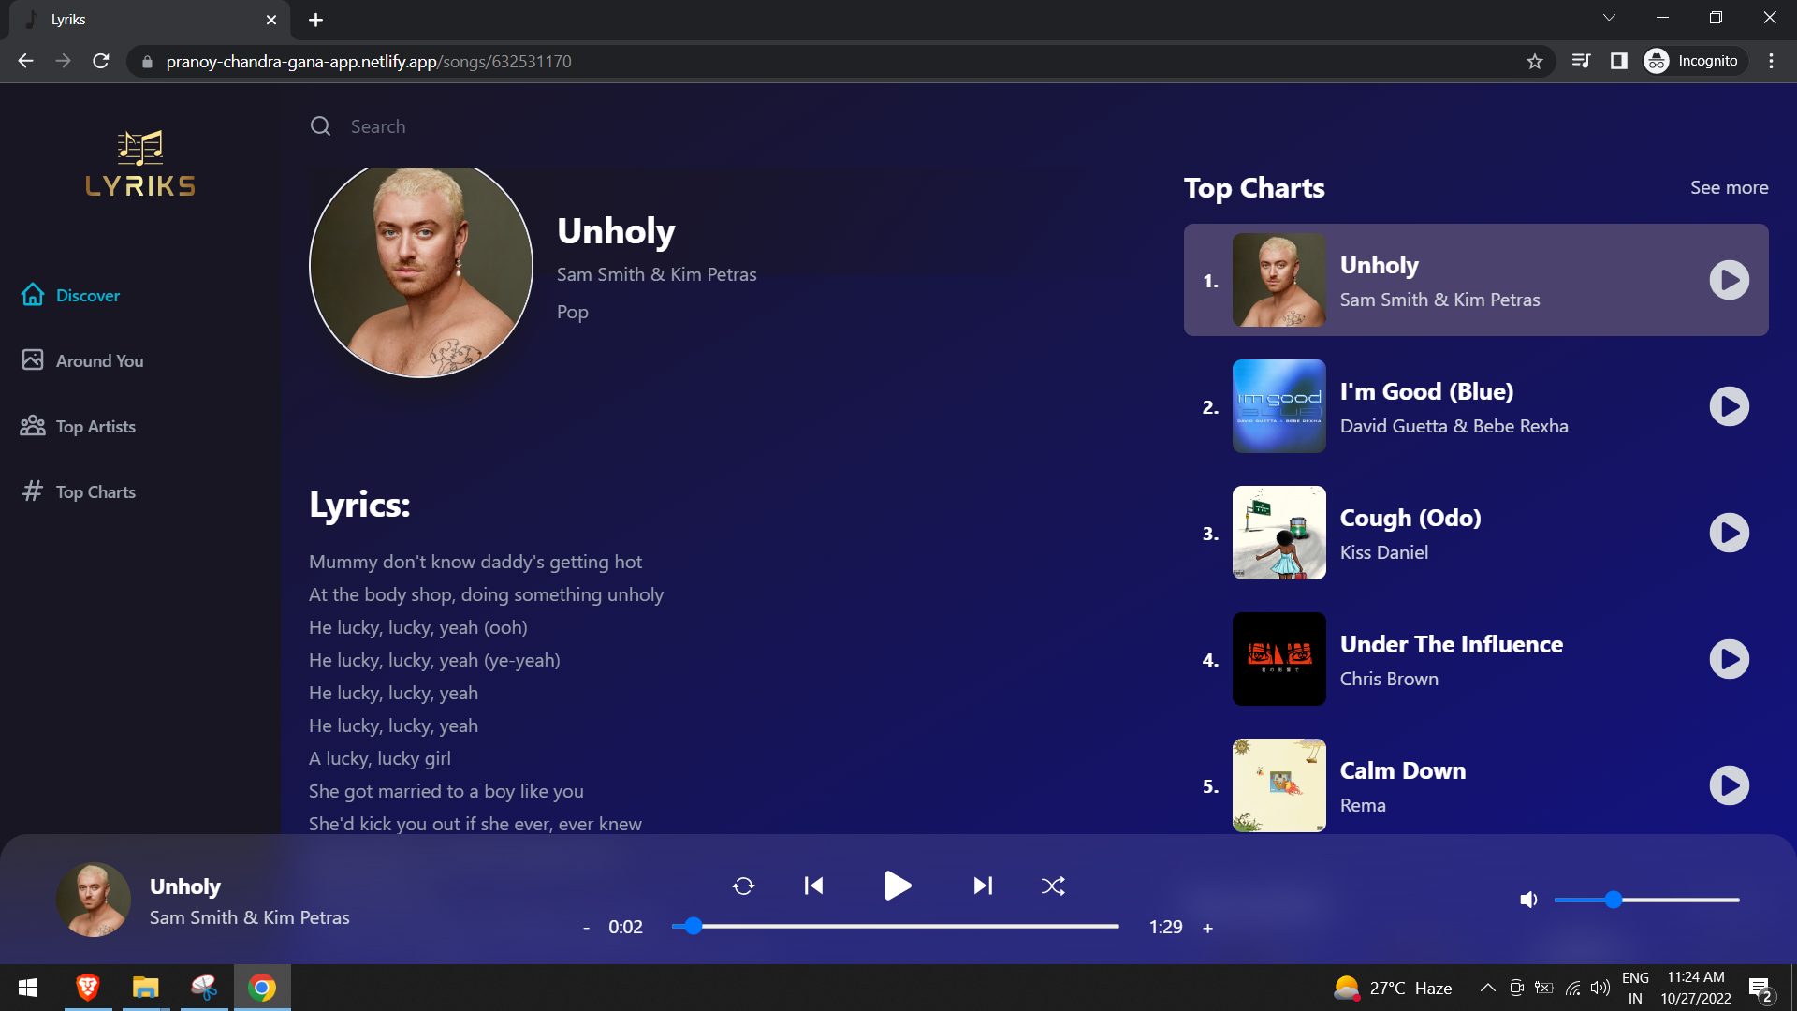This screenshot has width=1797, height=1011.
Task: Skip to the next track
Action: point(982,886)
